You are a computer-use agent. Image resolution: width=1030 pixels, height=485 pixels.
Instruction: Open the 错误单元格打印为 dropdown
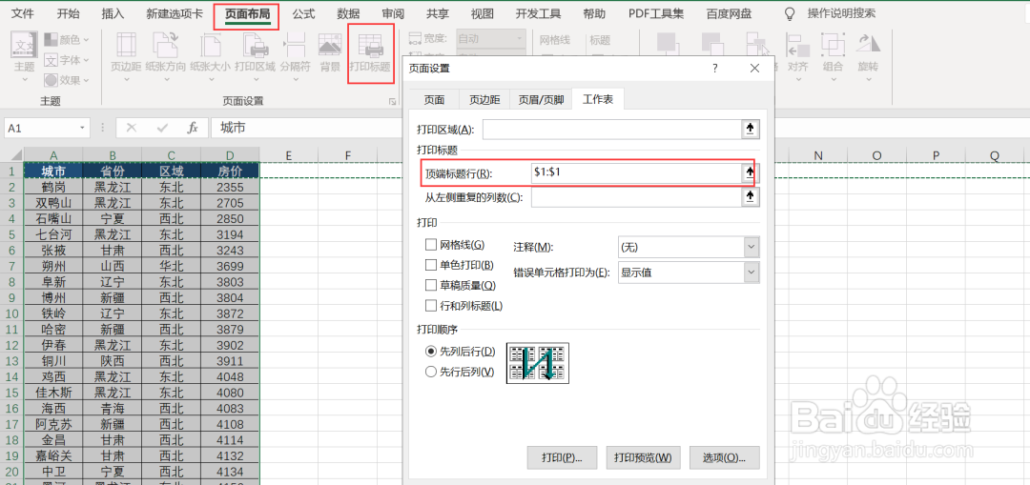[x=689, y=273]
